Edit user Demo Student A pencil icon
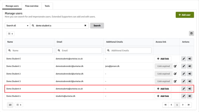The image size is (199, 112). 184,89
